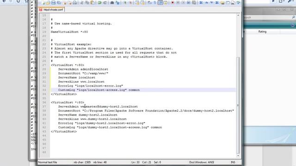Click 'Normal text file' in status bar

click(x=48, y=162)
